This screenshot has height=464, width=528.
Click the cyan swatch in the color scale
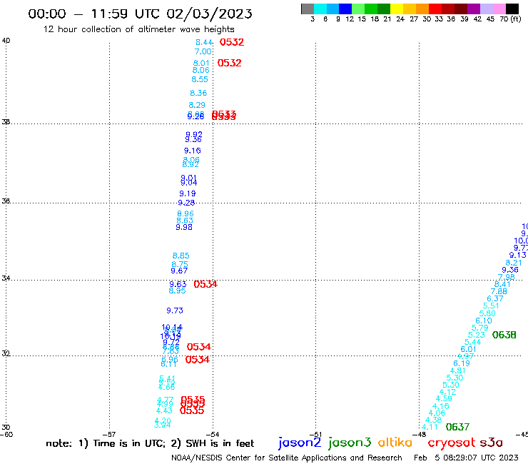pos(320,9)
